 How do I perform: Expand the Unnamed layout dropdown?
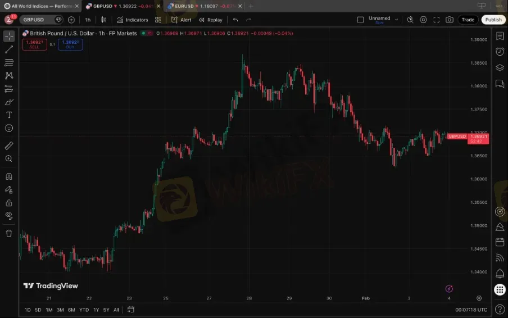(x=397, y=20)
